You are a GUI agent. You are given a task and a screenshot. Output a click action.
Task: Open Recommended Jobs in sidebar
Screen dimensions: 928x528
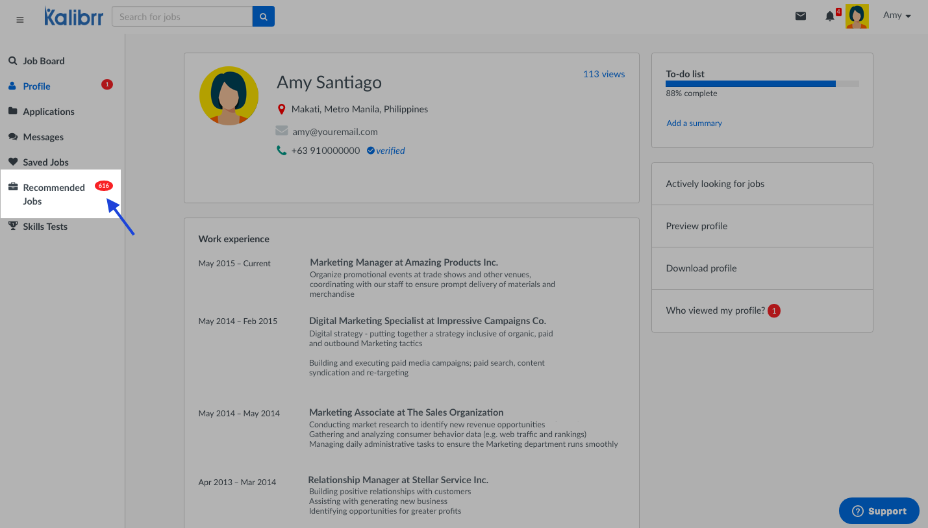point(54,194)
